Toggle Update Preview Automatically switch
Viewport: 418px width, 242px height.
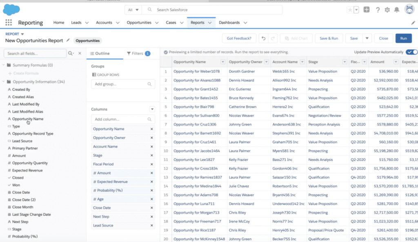411,52
